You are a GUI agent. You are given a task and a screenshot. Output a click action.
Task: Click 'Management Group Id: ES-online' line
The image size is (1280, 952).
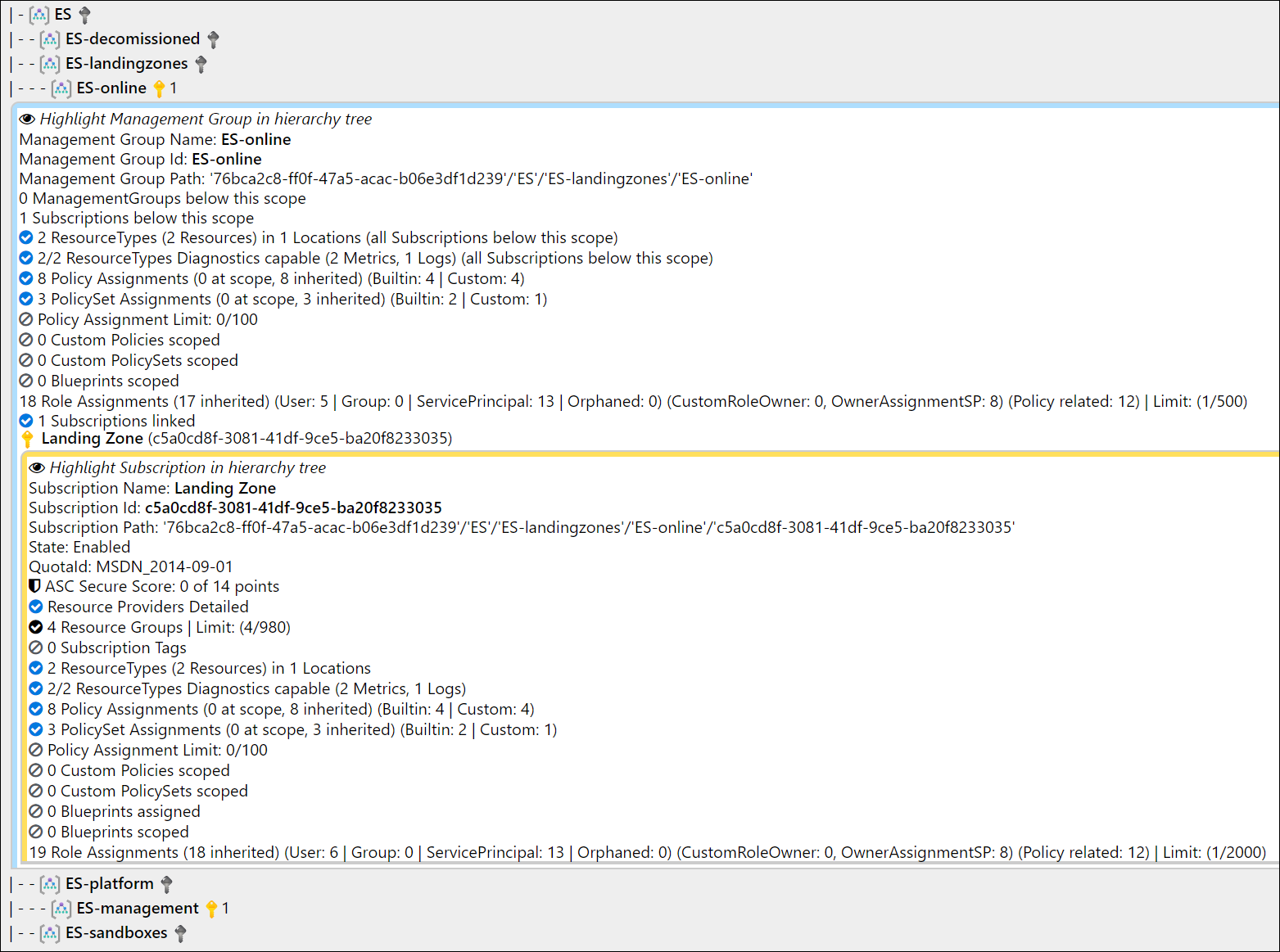click(141, 160)
